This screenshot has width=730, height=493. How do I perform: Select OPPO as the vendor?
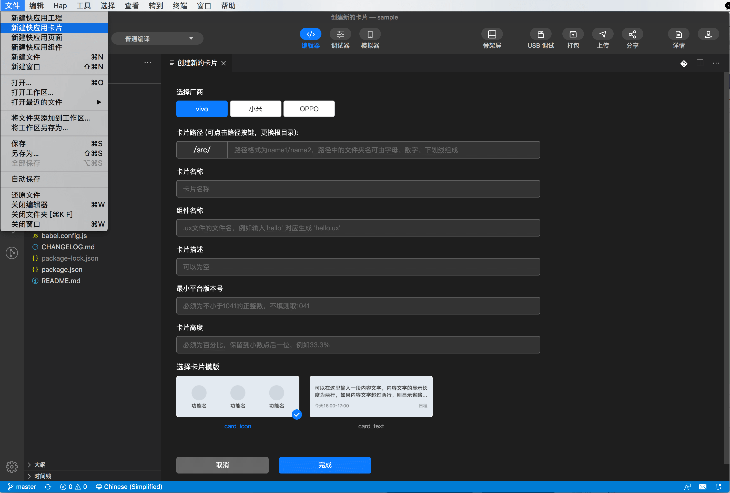(309, 109)
